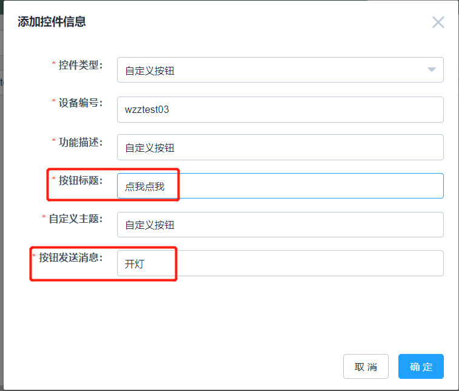Click the 按钮标题 field label
459x391 pixels.
81,180
